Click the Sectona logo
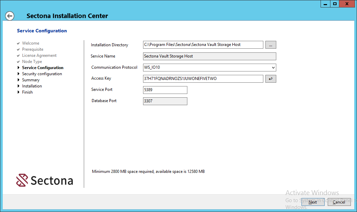357x212 pixels. [45, 180]
